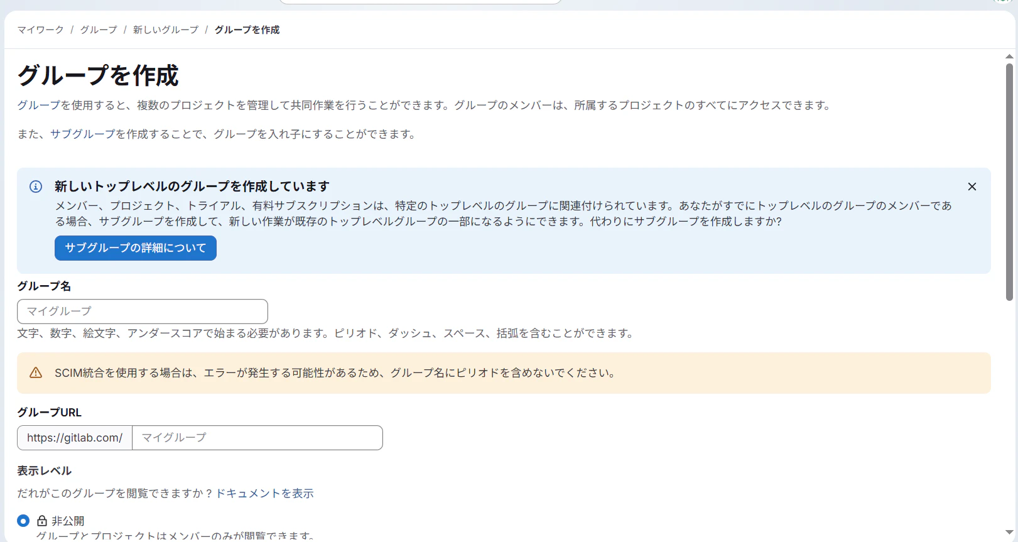Click the scrollbar down arrow
The width and height of the screenshot is (1018, 542).
[x=1009, y=533]
